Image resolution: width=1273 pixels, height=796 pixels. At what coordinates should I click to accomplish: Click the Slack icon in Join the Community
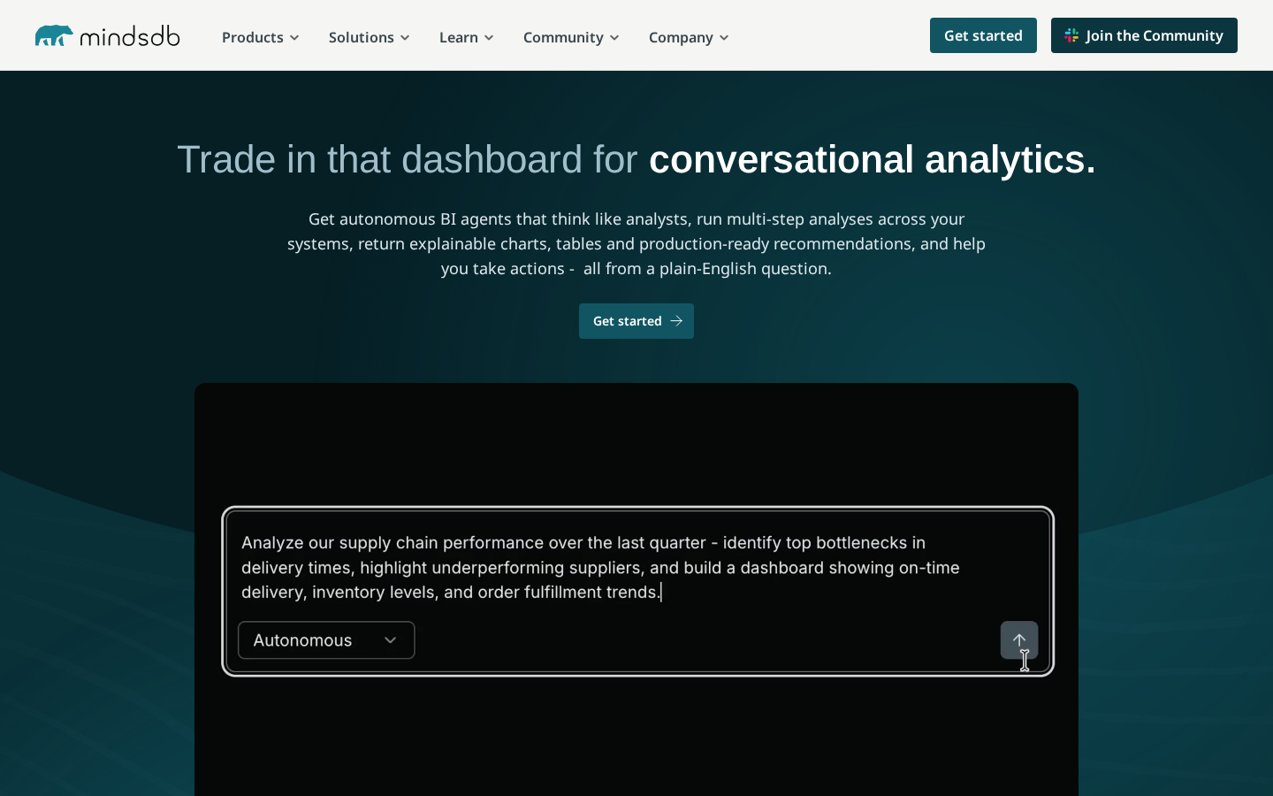tap(1071, 35)
